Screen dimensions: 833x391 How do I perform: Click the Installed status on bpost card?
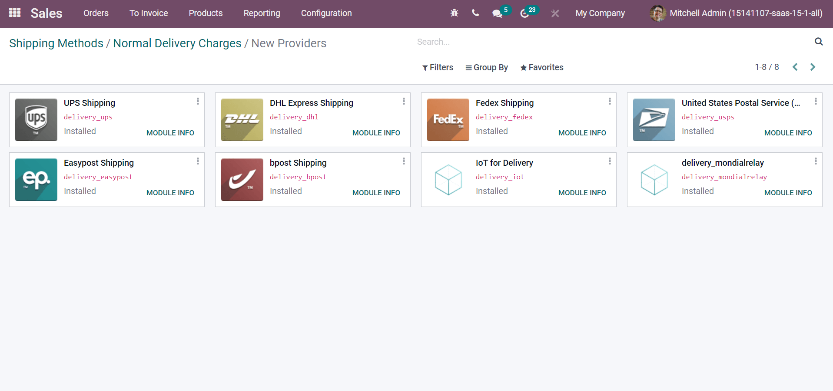(x=285, y=191)
